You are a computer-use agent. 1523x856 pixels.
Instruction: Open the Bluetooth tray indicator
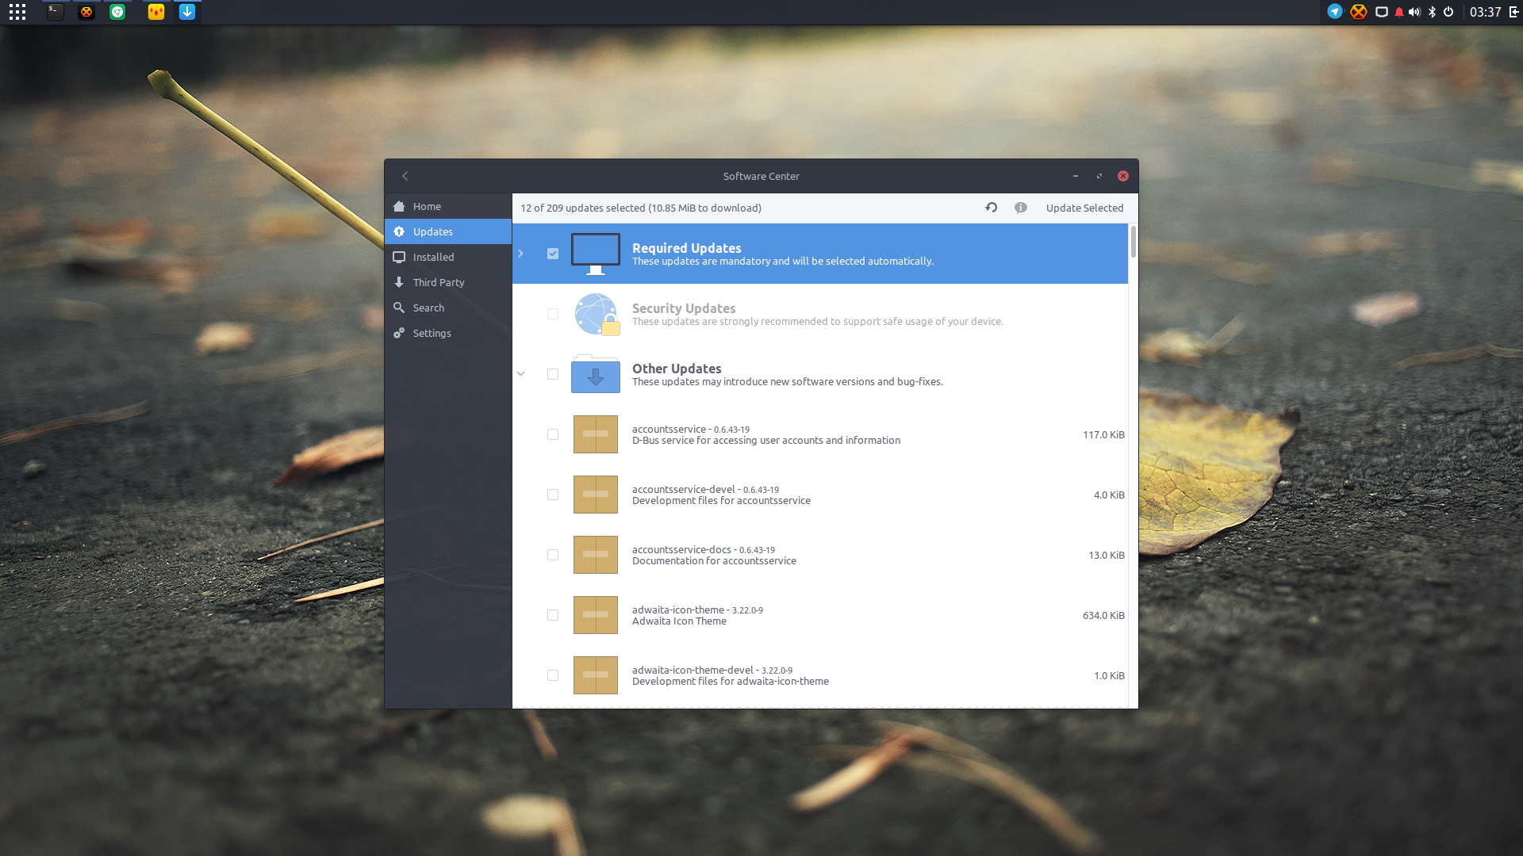point(1432,12)
